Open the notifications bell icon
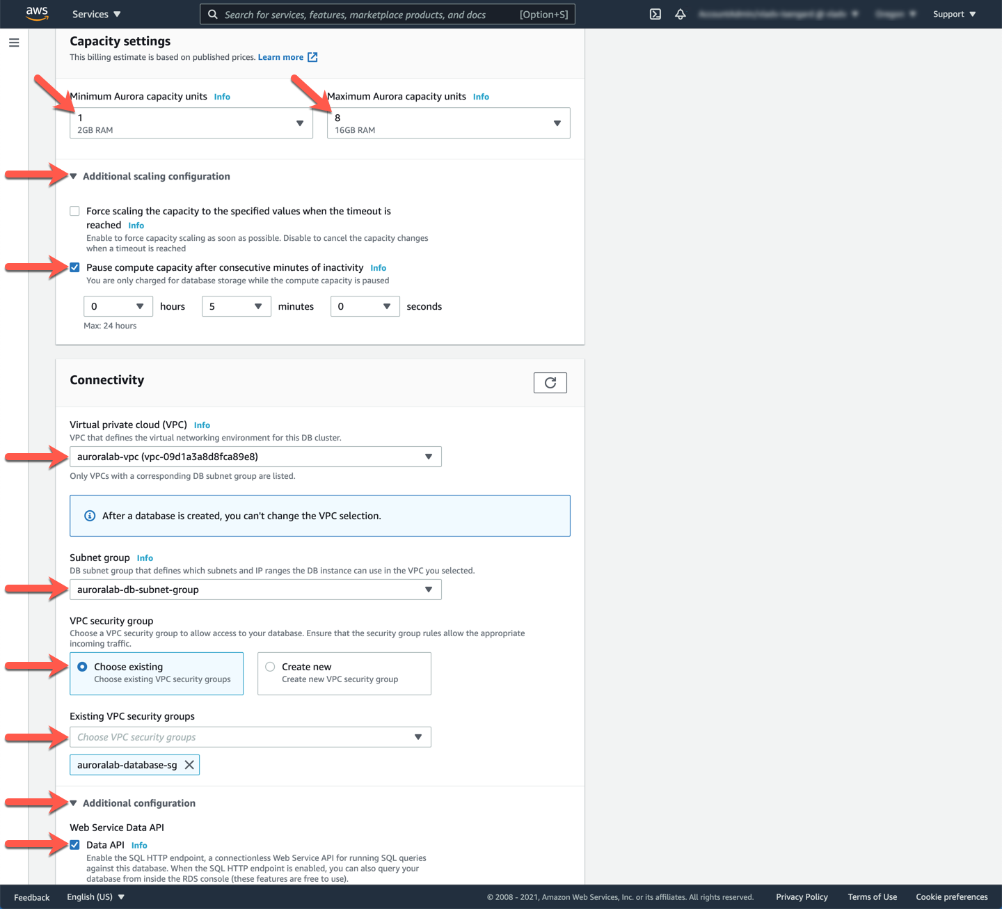Image resolution: width=1002 pixels, height=909 pixels. coord(681,14)
